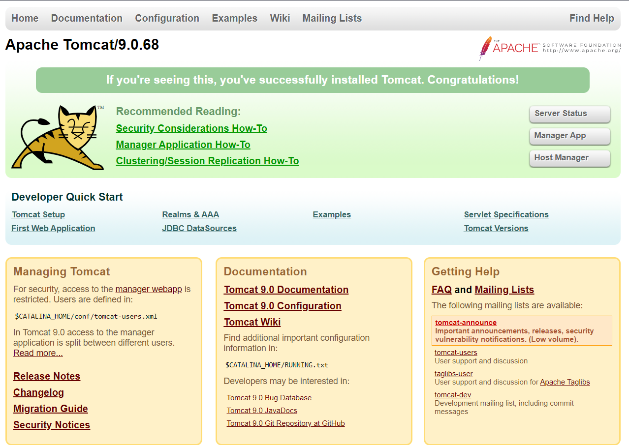Screen dimensions: 629x445
Task: Select the $CATALINA_HOME/RUNNING.txt path text
Action: coord(277,365)
